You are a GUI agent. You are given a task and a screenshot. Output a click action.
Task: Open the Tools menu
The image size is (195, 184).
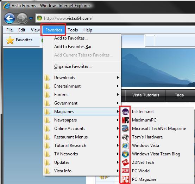pyautogui.click(x=73, y=30)
